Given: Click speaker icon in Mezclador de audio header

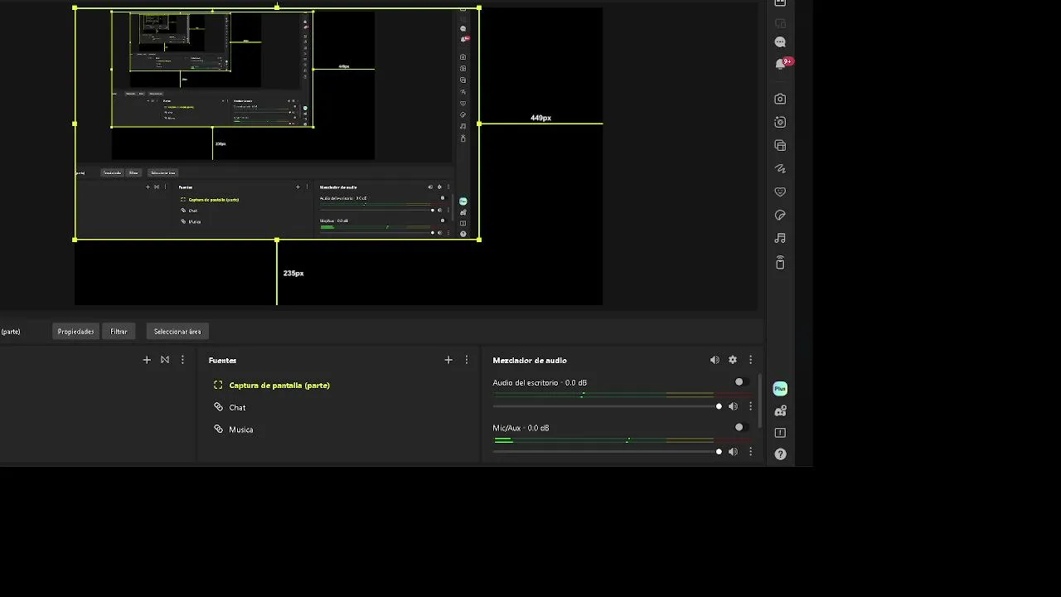Looking at the screenshot, I should (715, 360).
